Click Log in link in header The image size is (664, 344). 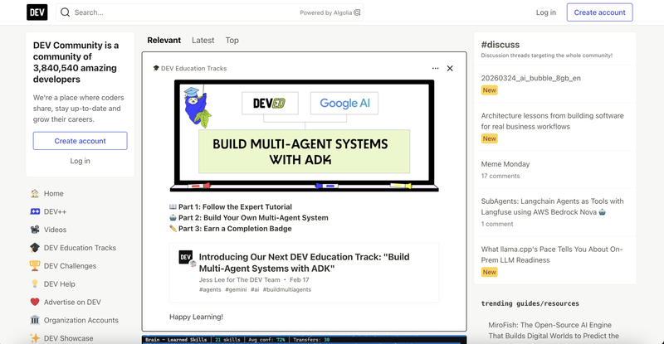tap(546, 12)
